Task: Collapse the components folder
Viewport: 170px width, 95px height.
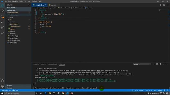Action: tap(18, 24)
